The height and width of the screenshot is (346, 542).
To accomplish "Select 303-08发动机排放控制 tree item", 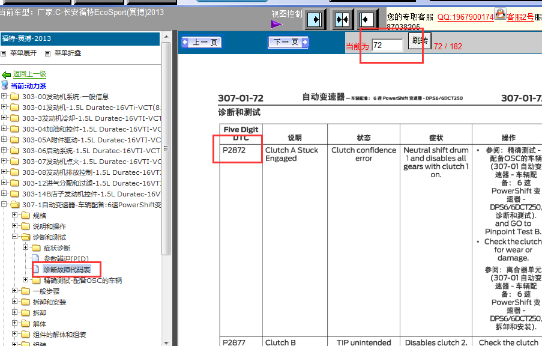I will tap(91, 172).
